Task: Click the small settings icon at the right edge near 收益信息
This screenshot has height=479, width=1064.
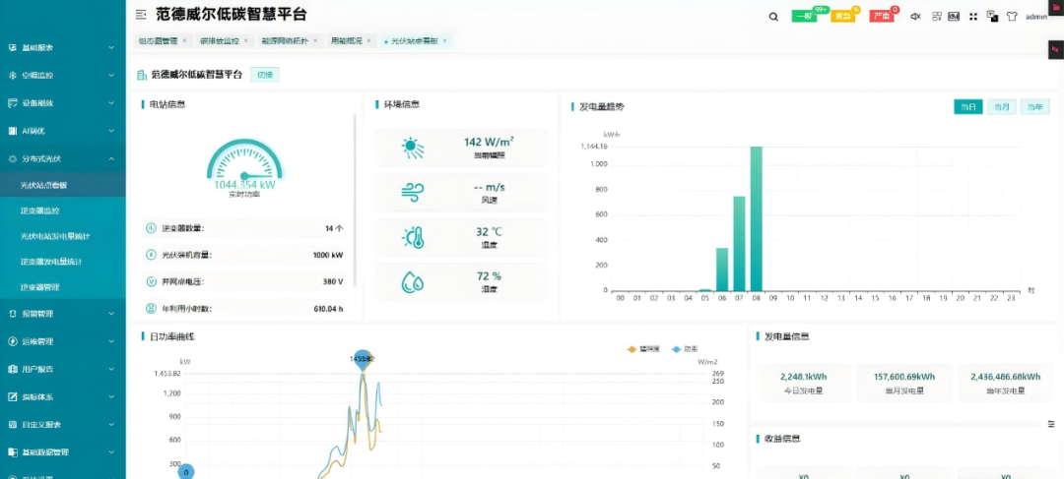Action: click(x=1051, y=424)
